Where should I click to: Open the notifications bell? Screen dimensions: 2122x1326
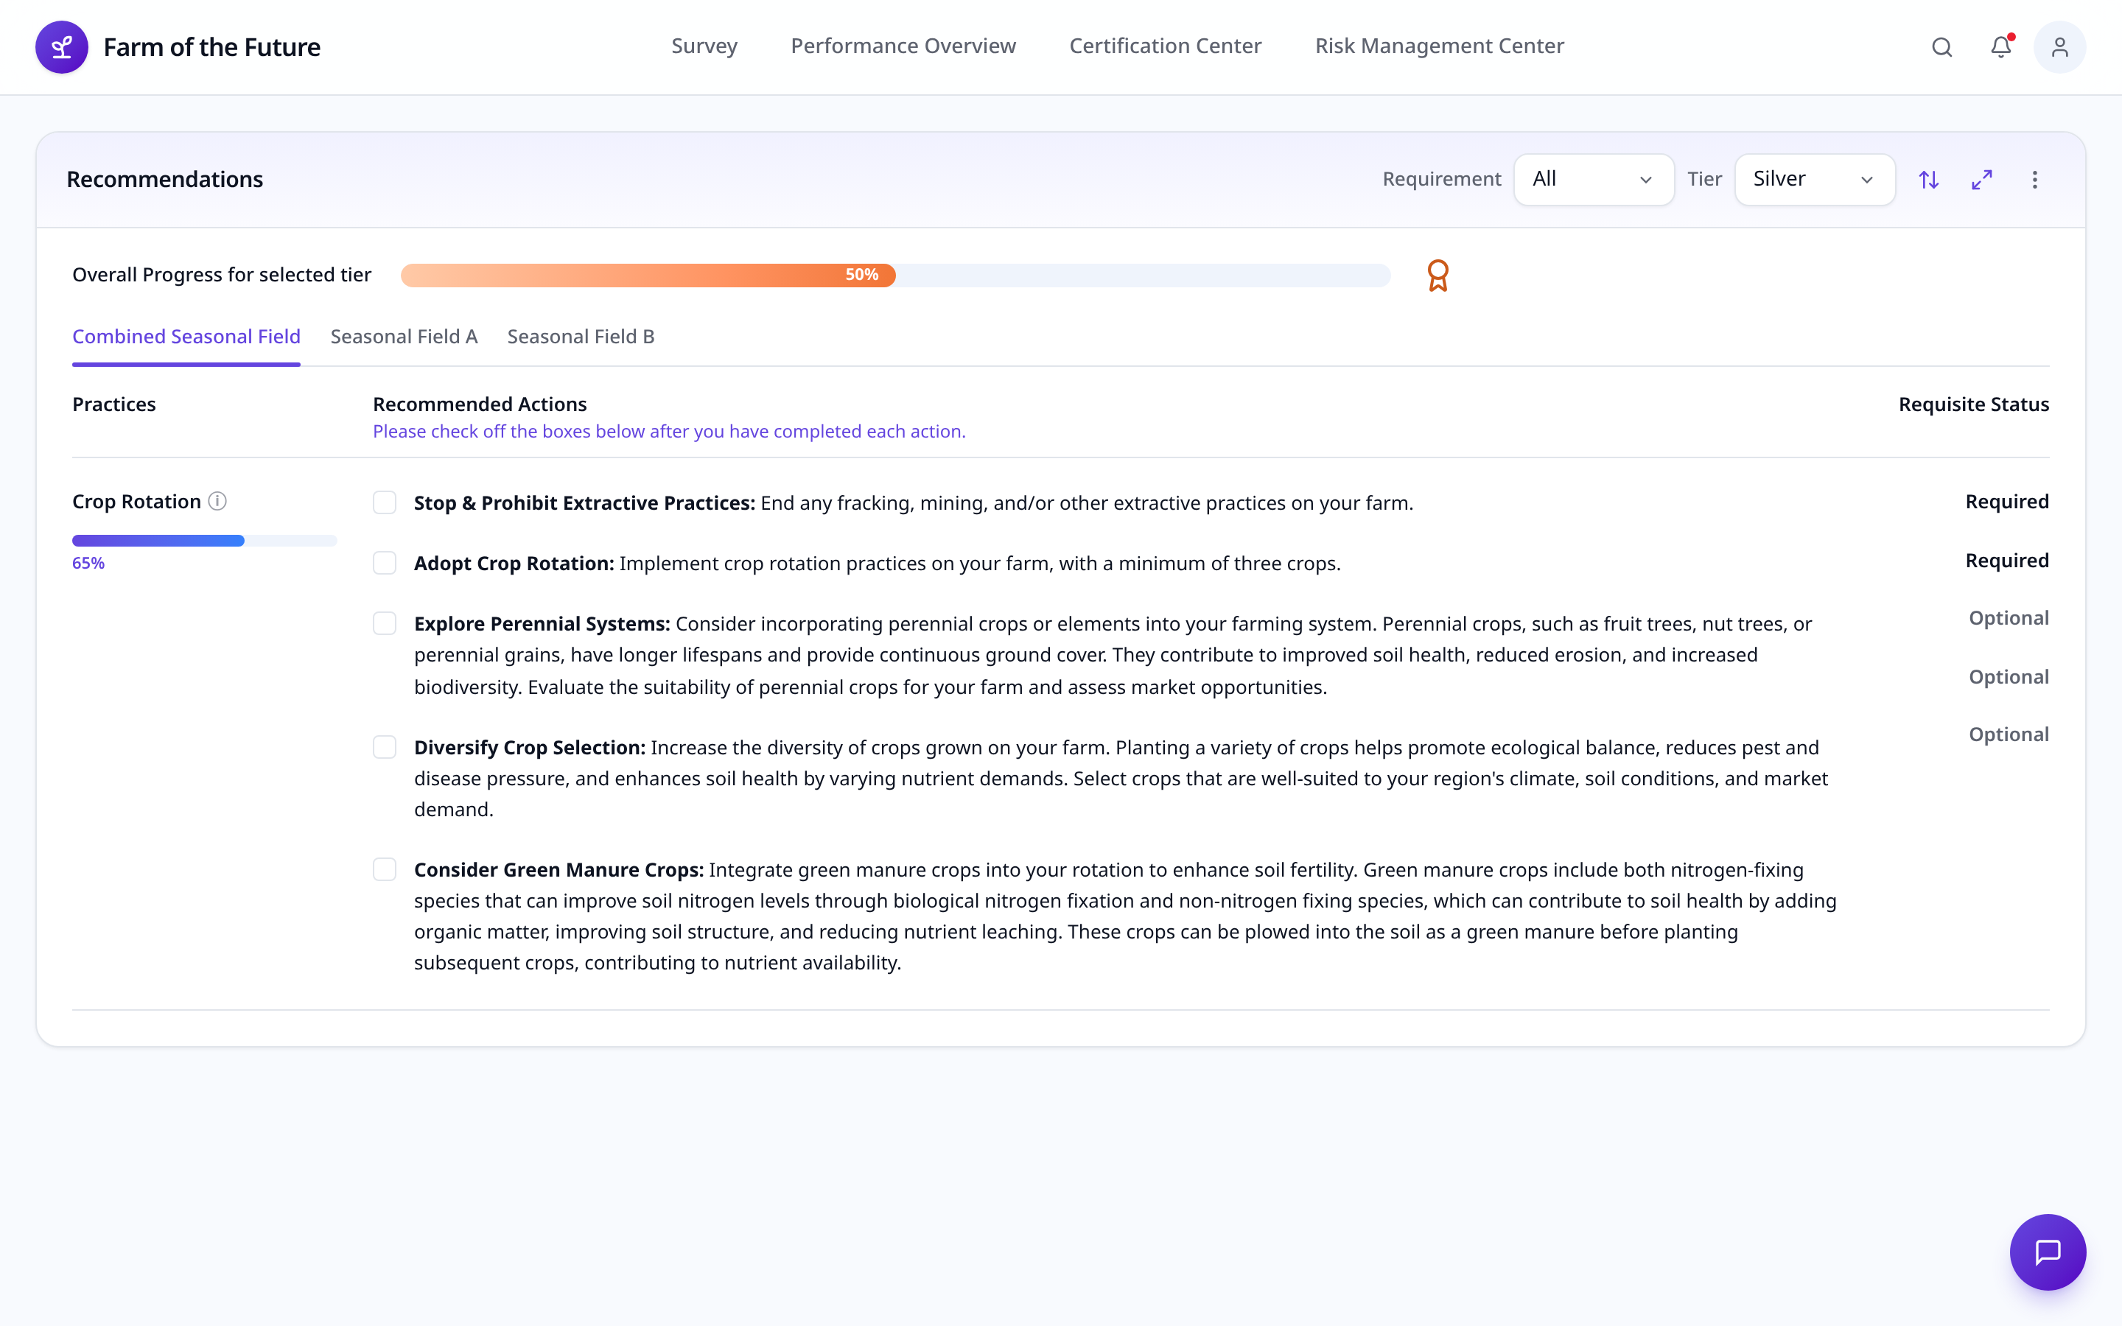2001,46
